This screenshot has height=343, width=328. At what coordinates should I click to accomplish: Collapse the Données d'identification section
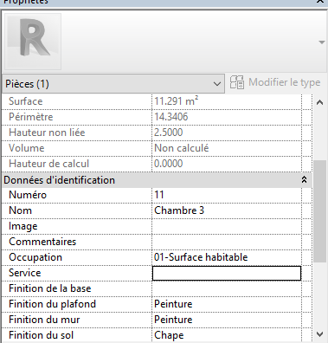[x=304, y=180]
